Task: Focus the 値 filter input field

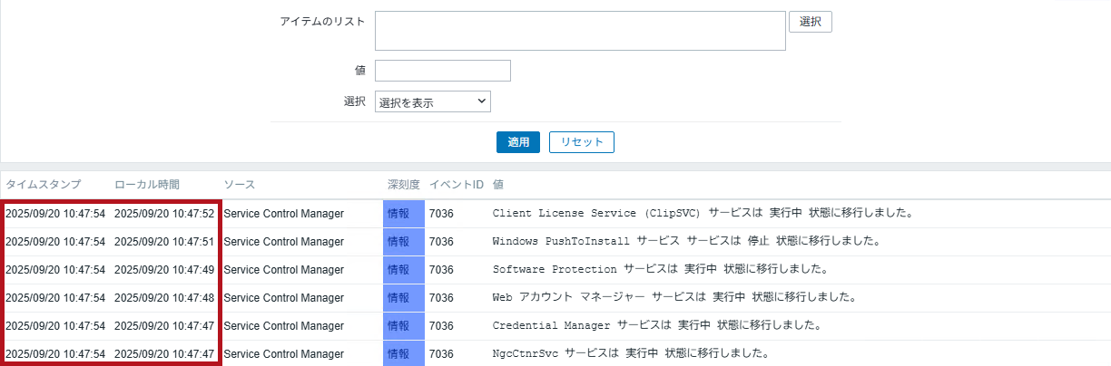Action: coord(442,71)
